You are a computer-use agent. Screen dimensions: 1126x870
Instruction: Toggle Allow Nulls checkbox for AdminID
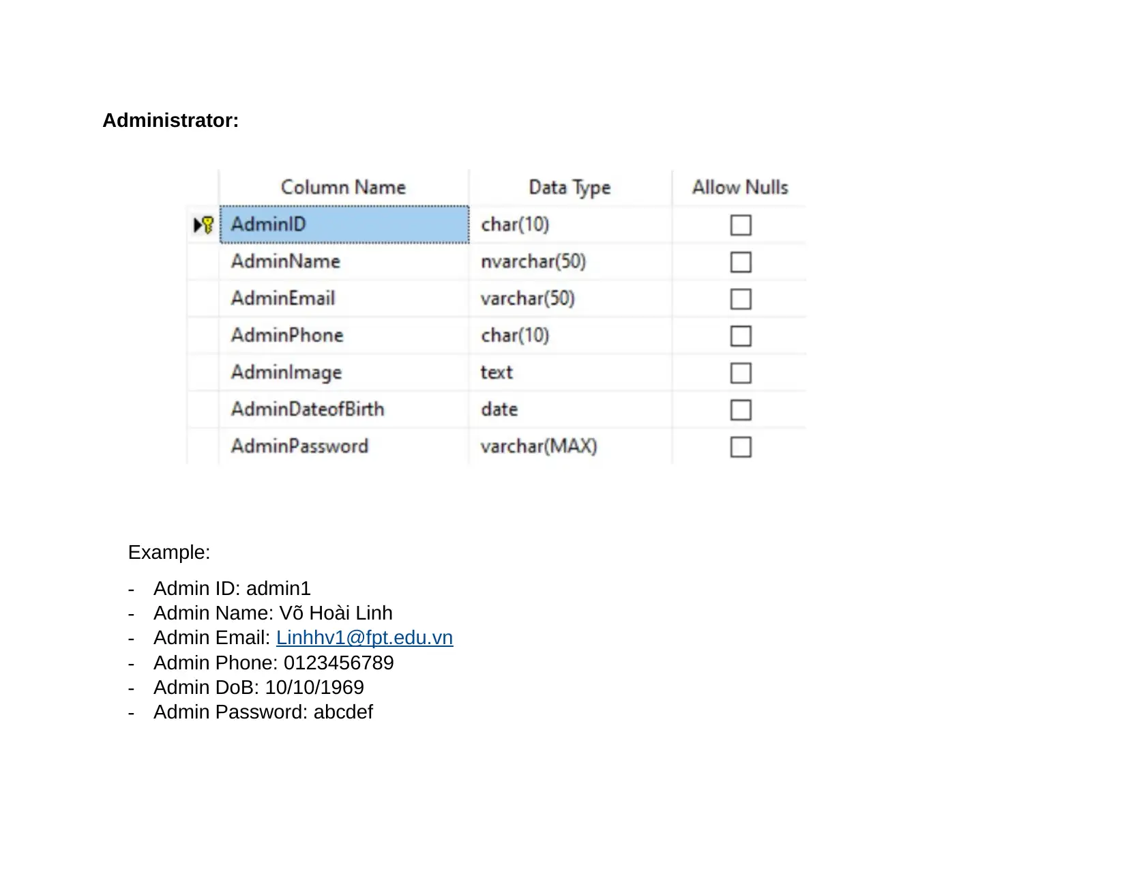point(741,225)
